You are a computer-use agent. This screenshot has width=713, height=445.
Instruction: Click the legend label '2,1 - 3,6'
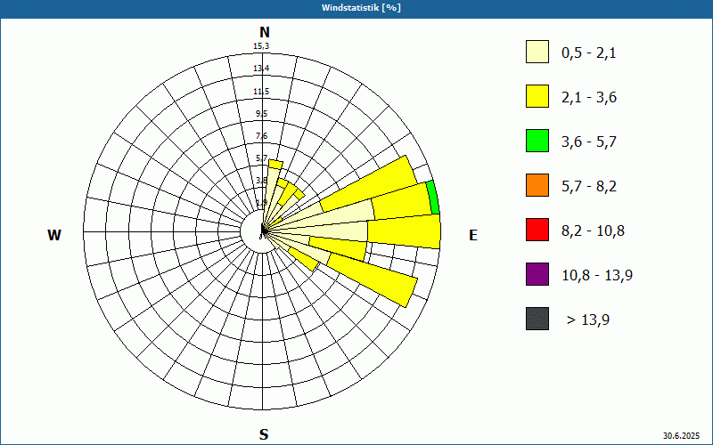click(x=589, y=98)
